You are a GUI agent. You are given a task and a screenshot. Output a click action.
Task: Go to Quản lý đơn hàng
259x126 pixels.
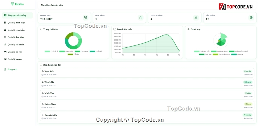point(17,37)
